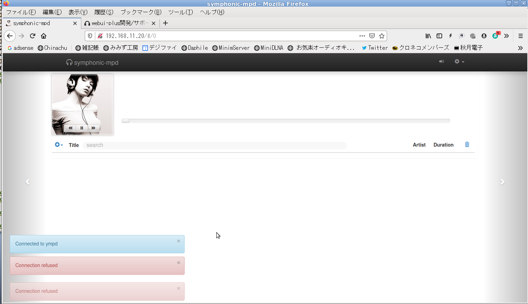
Task: Click the Artist column header
Action: pos(419,145)
